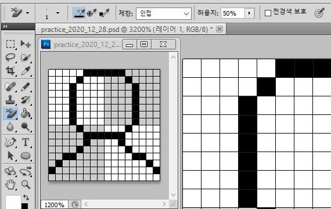Select the Crop tool
This screenshot has width=331, height=209.
(10, 71)
